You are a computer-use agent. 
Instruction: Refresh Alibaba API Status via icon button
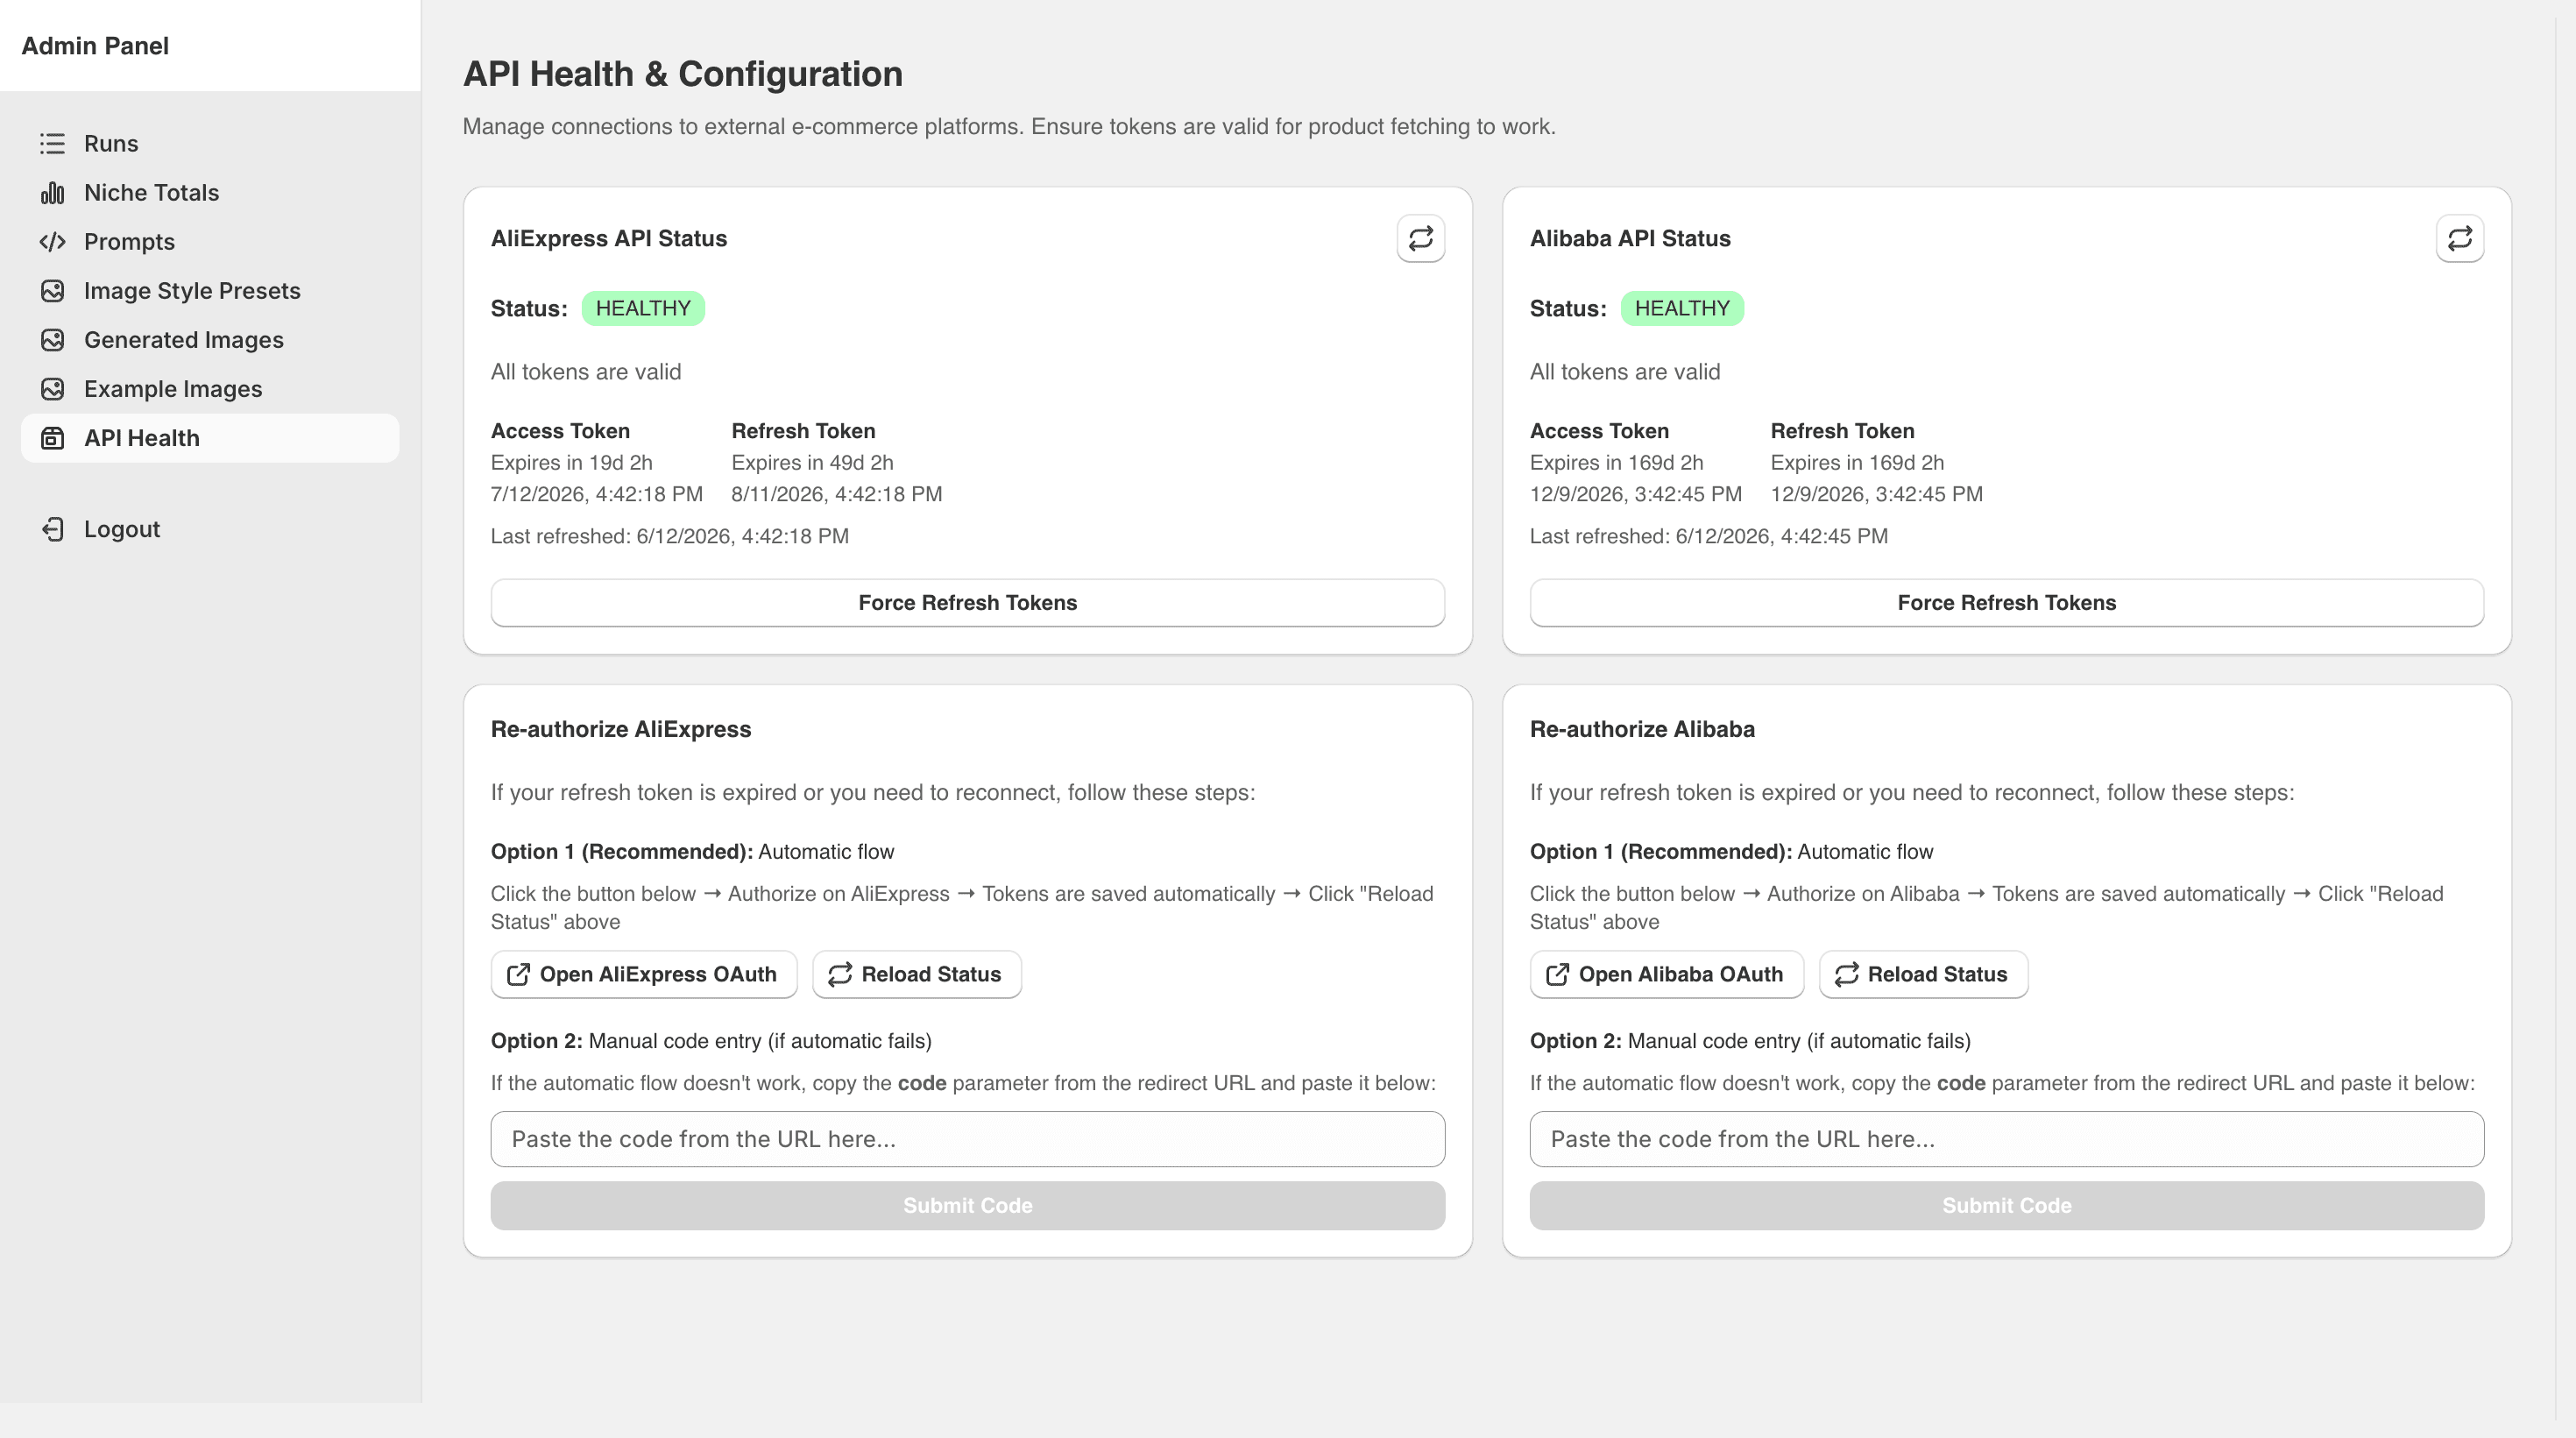tap(2459, 238)
